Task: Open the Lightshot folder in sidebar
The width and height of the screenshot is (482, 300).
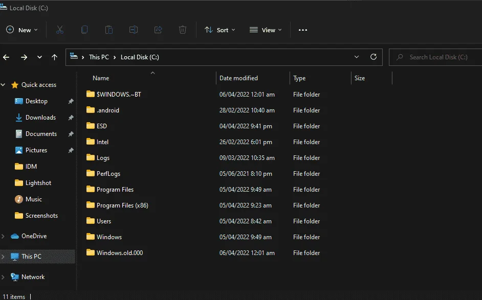Action: [x=38, y=182]
